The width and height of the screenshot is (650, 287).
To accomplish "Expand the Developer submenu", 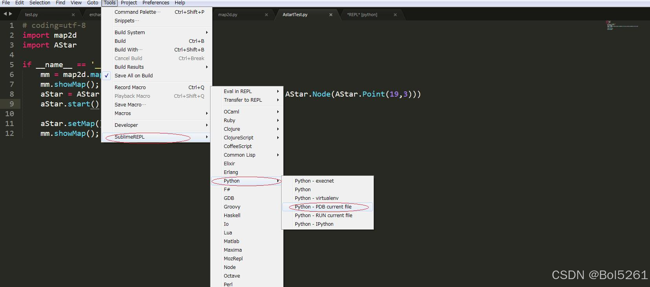I will [x=157, y=125].
